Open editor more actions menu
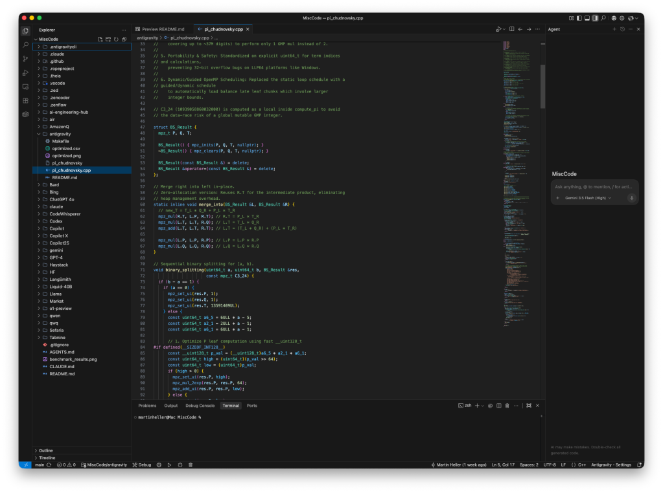 537,29
